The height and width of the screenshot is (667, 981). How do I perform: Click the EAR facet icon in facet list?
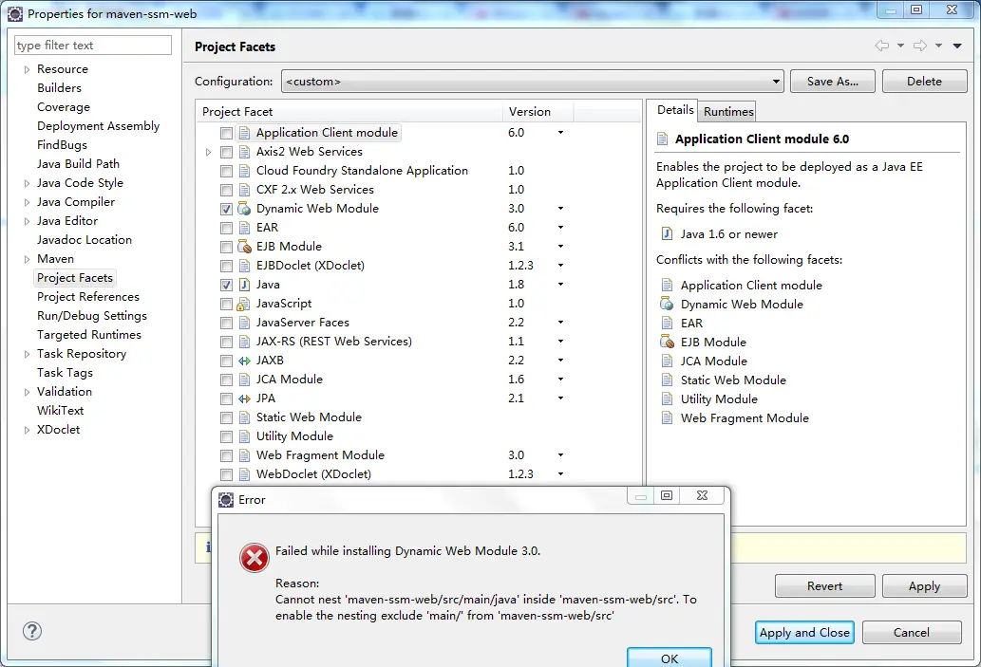pyautogui.click(x=244, y=228)
